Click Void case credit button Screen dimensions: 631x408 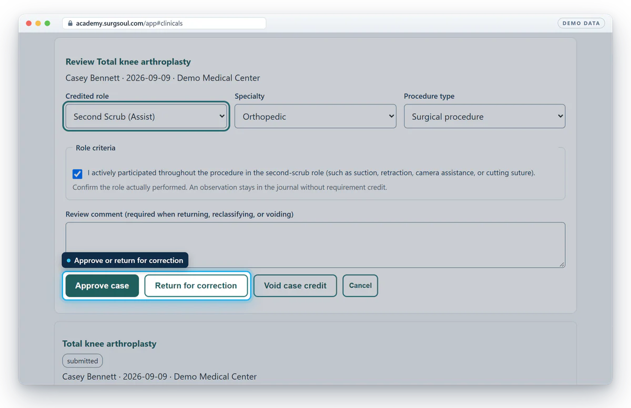tap(295, 286)
